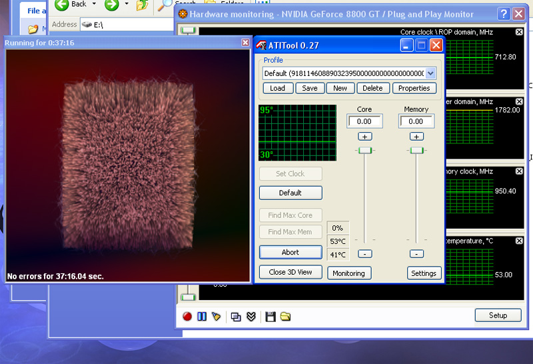The height and width of the screenshot is (364, 533).
Task: Click 712.80 core clock value
Action: (x=506, y=57)
